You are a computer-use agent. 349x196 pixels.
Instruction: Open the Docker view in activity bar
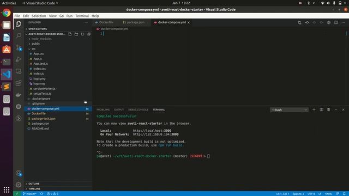[x=19, y=95]
